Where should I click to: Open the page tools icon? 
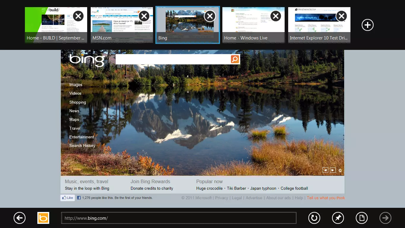361,218
